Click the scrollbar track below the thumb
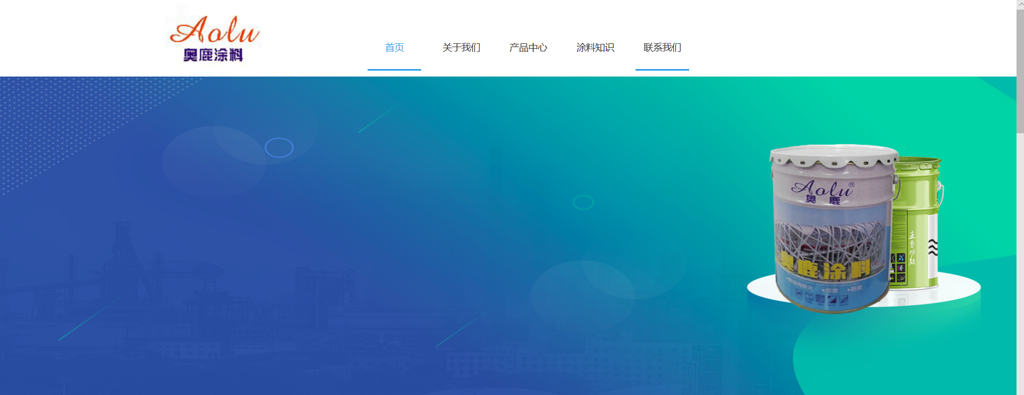Image resolution: width=1024 pixels, height=395 pixels. pos(1020,268)
